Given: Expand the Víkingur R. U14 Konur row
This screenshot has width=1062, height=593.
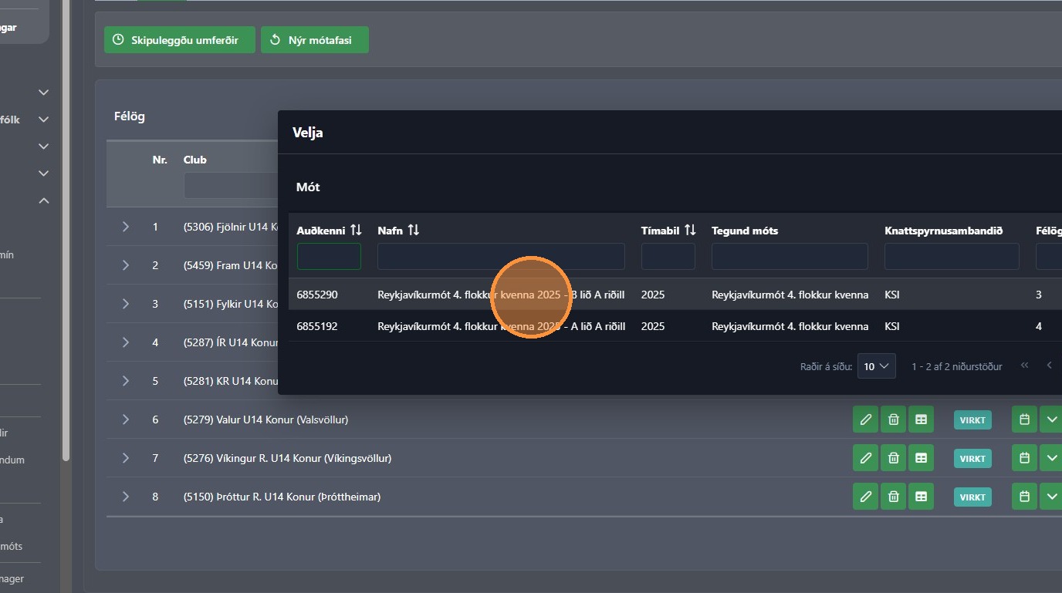Looking at the screenshot, I should click(126, 458).
